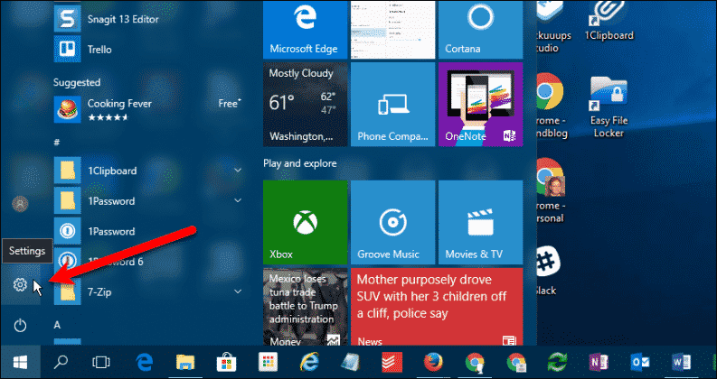Image resolution: width=717 pixels, height=379 pixels.
Task: Launch the Xbox tile
Action: click(305, 222)
